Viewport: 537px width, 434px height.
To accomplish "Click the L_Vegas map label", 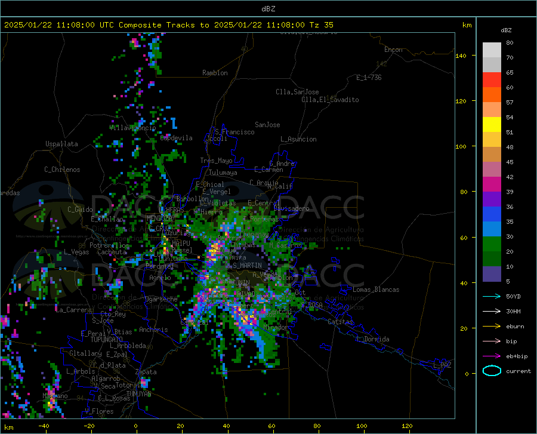I will 76,252.
